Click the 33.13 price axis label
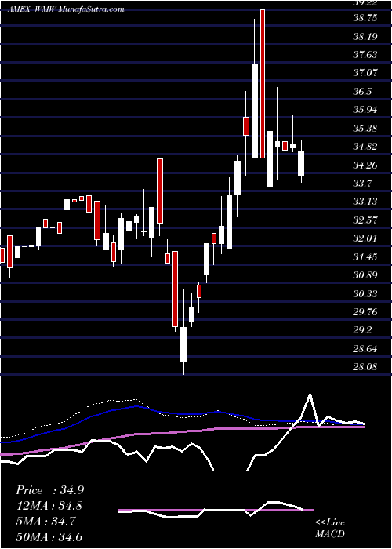This screenshot has height=549, width=392. 365,202
